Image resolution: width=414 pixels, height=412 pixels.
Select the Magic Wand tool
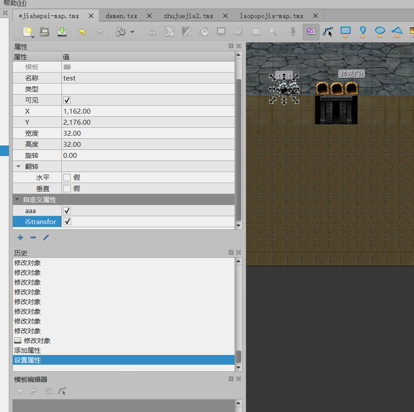[273, 32]
